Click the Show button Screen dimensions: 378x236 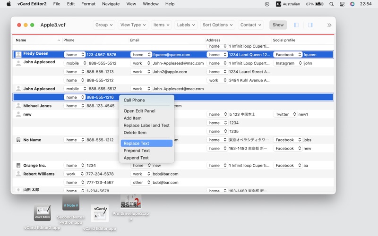click(278, 25)
